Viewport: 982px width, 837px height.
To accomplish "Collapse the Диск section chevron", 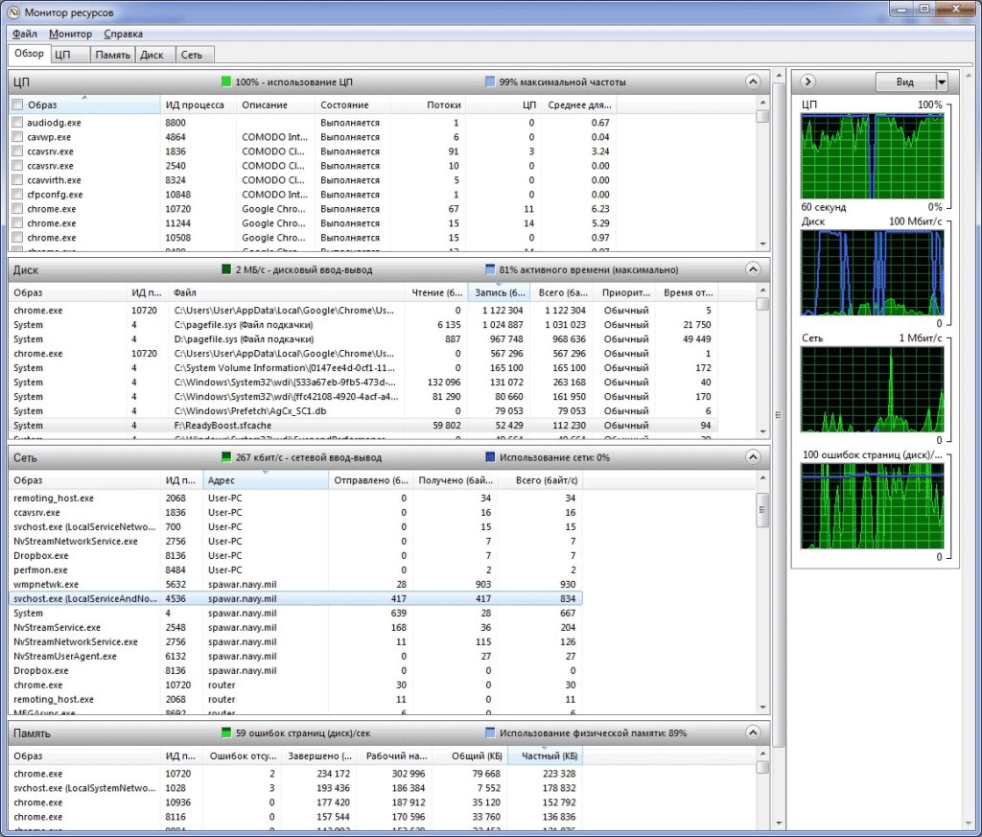I will click(x=753, y=269).
